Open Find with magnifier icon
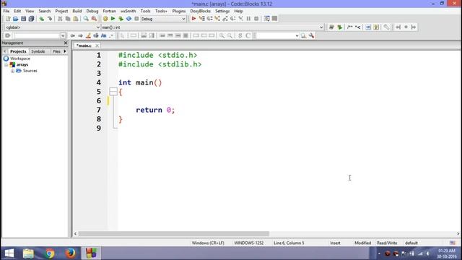462x260 pixels. coord(86,19)
